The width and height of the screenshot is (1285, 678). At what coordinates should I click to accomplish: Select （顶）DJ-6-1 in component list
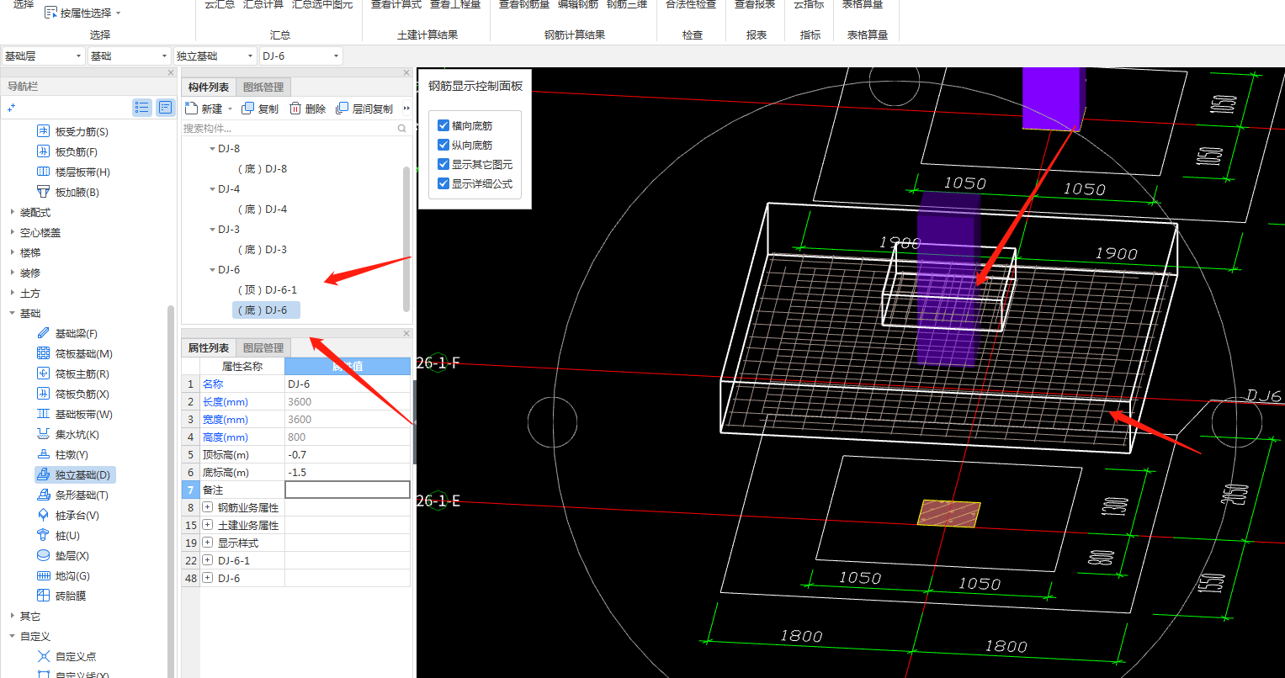click(x=266, y=290)
